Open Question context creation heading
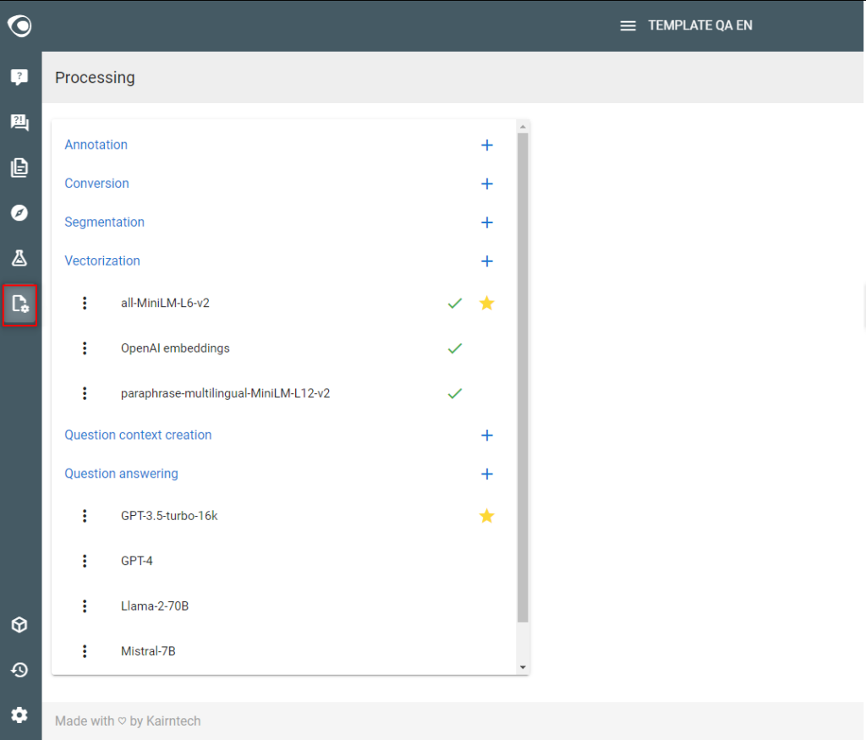Image resolution: width=866 pixels, height=740 pixels. click(138, 436)
